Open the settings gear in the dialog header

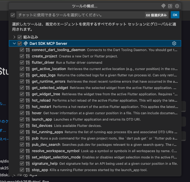(177, 6)
